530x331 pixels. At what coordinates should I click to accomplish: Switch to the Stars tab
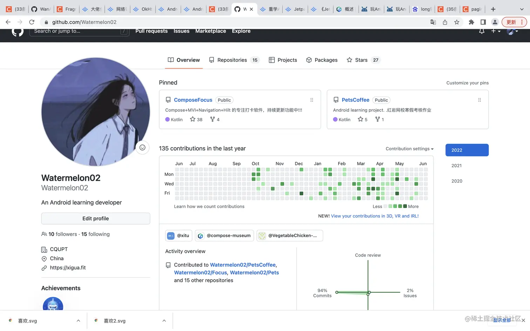(363, 60)
